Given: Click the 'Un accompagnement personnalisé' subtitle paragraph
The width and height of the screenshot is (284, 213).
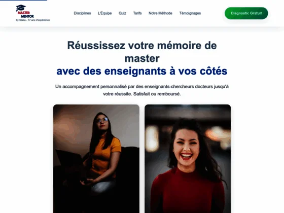Looking at the screenshot, I should (142, 90).
